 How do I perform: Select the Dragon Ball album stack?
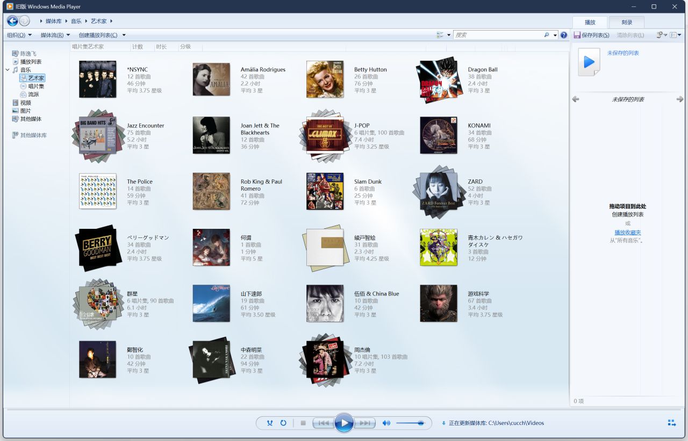point(439,79)
